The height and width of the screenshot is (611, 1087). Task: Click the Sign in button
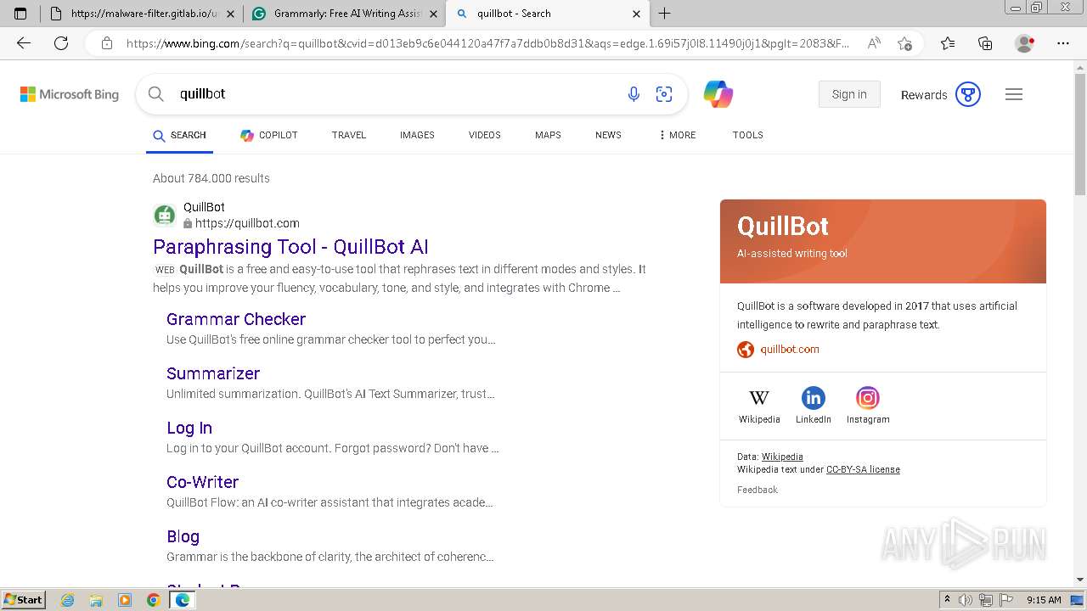tap(849, 94)
